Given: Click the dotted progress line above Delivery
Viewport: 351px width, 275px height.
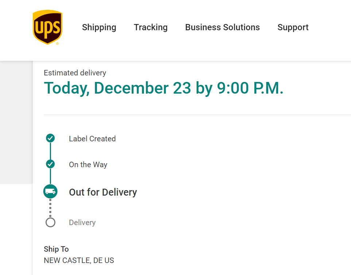Looking at the screenshot, I should click(50, 208).
